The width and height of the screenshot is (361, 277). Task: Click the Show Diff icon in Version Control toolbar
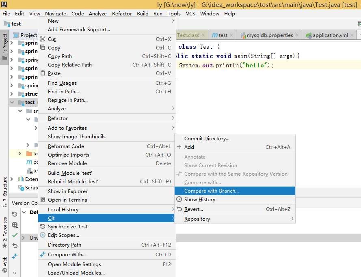15,256
